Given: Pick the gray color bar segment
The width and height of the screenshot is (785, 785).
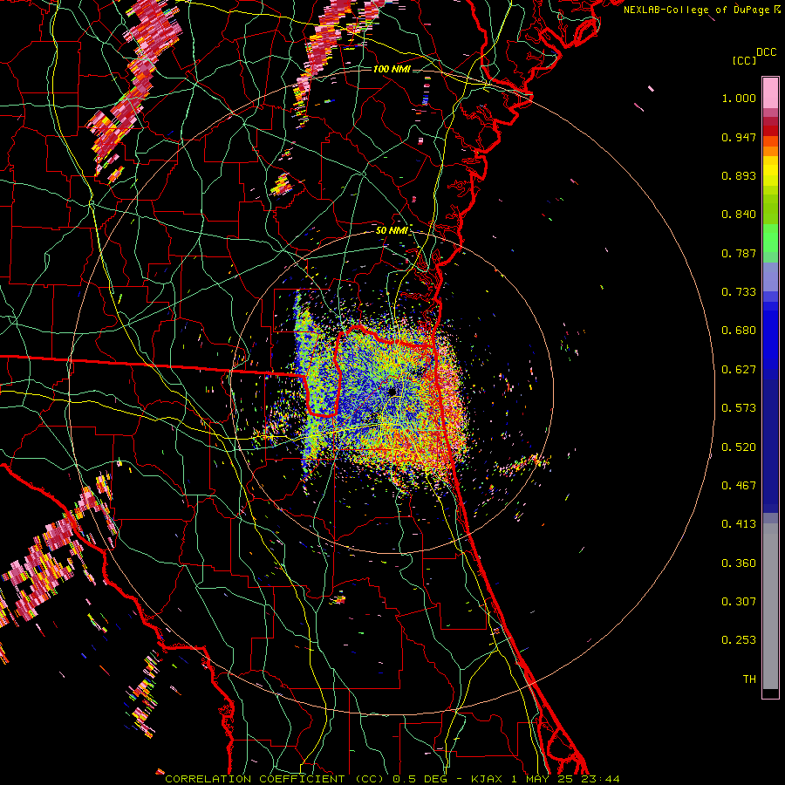Looking at the screenshot, I should [x=770, y=606].
